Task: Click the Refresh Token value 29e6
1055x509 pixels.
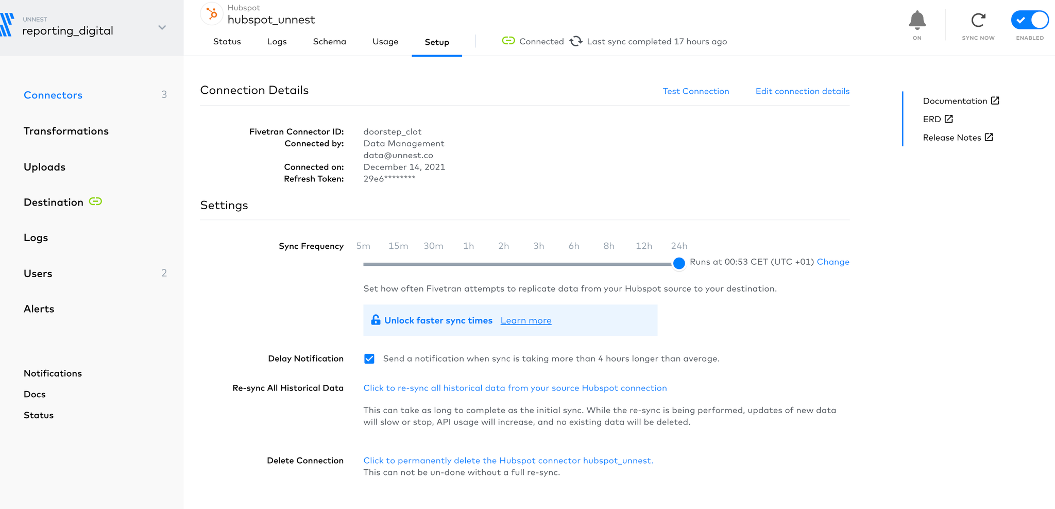Action: click(x=389, y=179)
